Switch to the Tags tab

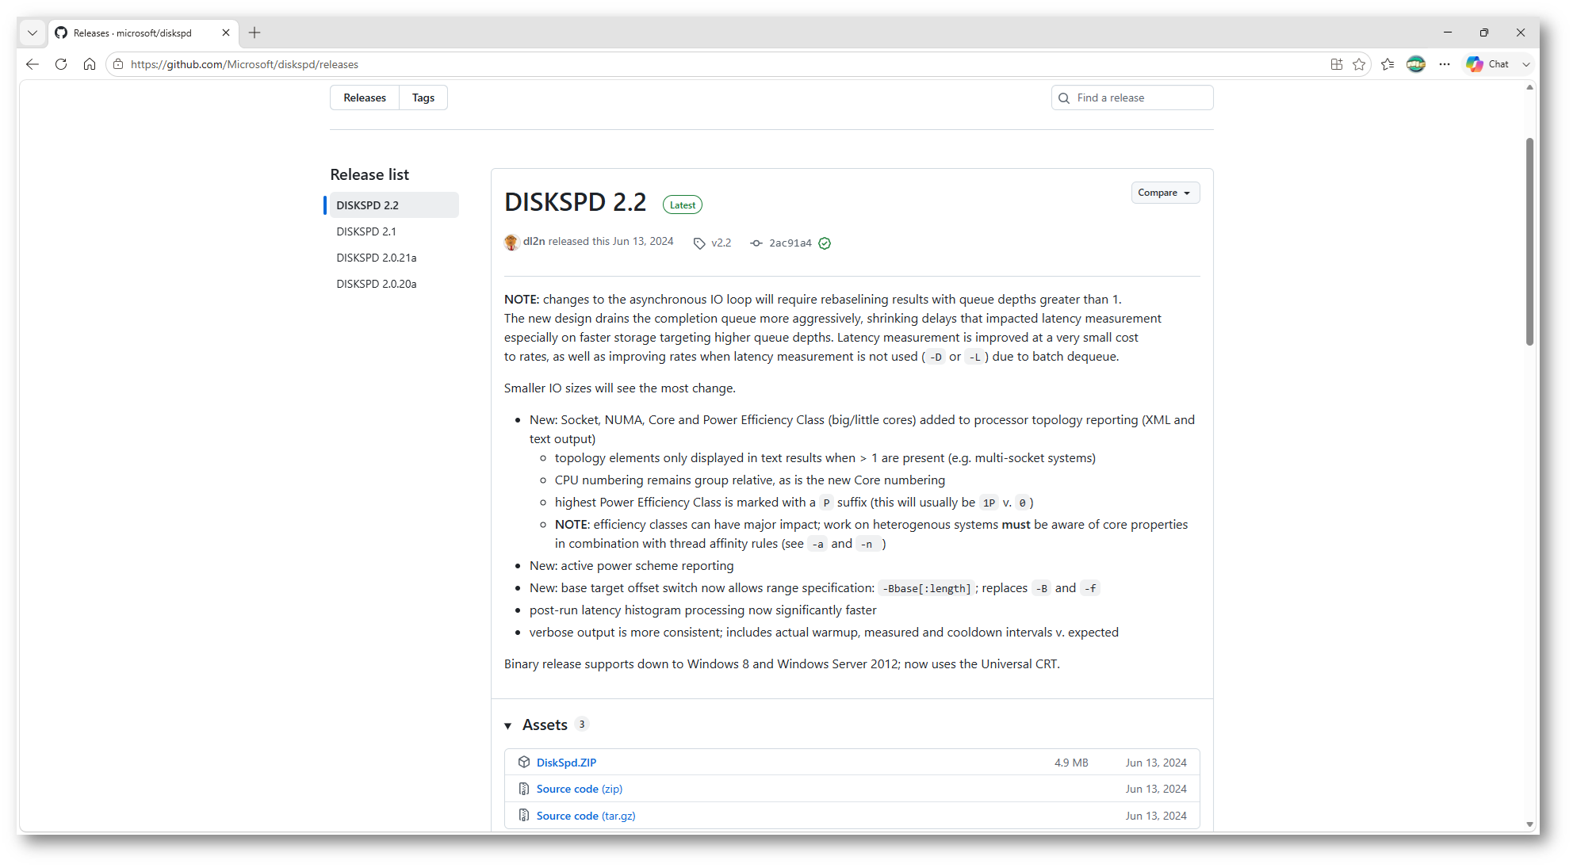pyautogui.click(x=423, y=98)
